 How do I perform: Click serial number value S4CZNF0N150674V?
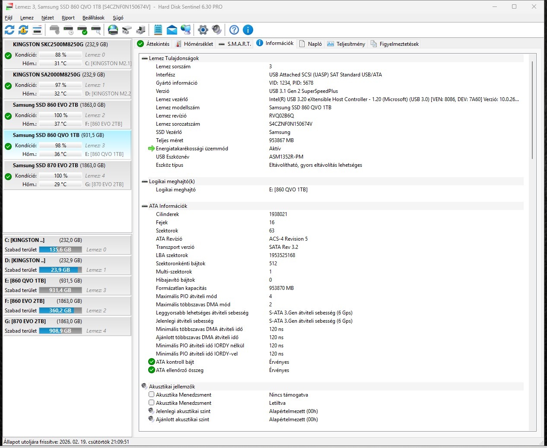coord(291,124)
